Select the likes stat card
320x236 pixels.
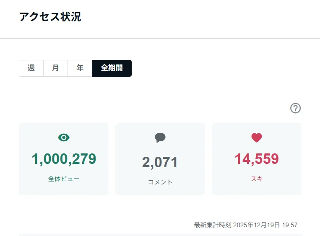257,159
